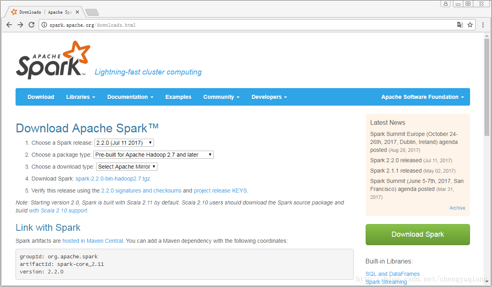Open the package type dropdown
This screenshot has width=492, height=287.
click(x=154, y=155)
